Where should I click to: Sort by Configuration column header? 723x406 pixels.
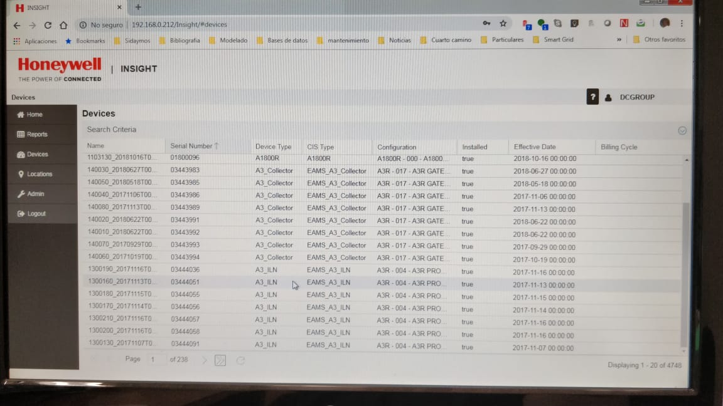coord(396,147)
